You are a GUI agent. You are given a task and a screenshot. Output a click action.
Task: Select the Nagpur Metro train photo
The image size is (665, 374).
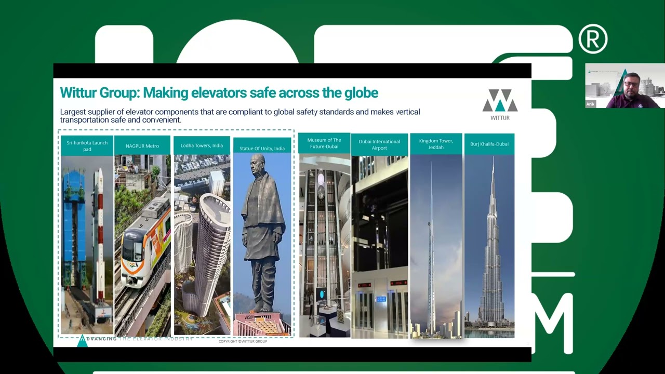tap(142, 245)
